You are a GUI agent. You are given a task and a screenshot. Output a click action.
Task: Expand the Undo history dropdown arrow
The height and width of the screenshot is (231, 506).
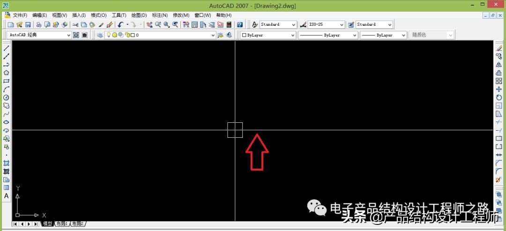pos(127,24)
